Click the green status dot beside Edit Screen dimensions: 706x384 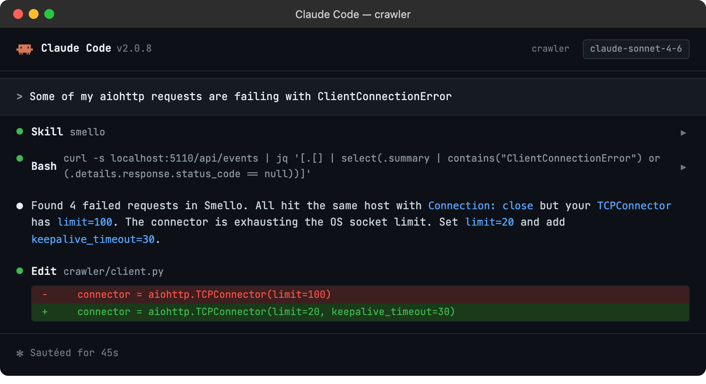[x=20, y=271]
